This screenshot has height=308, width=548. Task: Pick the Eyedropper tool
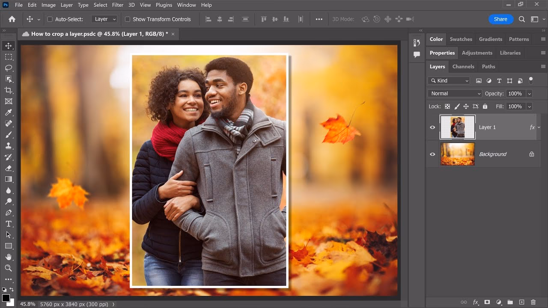(8, 112)
